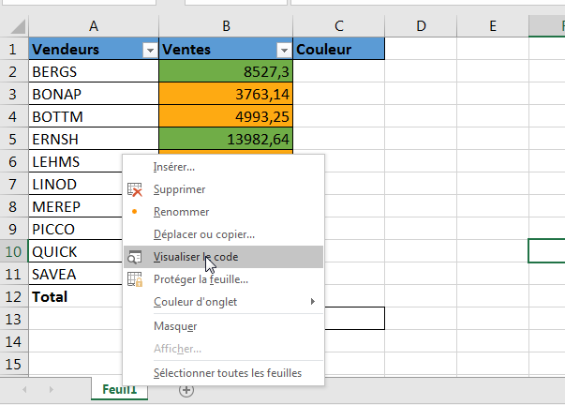This screenshot has height=405, width=565.
Task: Click the next sheet navigation arrow
Action: (x=50, y=389)
